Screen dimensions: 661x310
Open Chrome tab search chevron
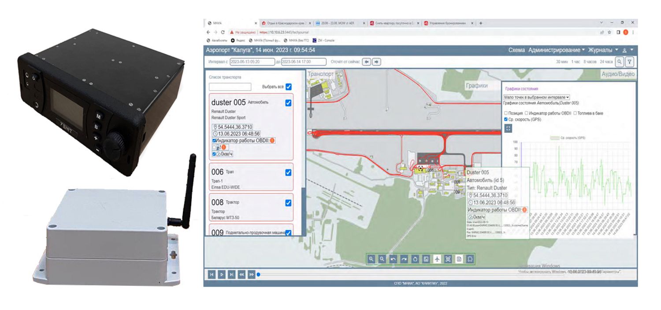point(602,22)
